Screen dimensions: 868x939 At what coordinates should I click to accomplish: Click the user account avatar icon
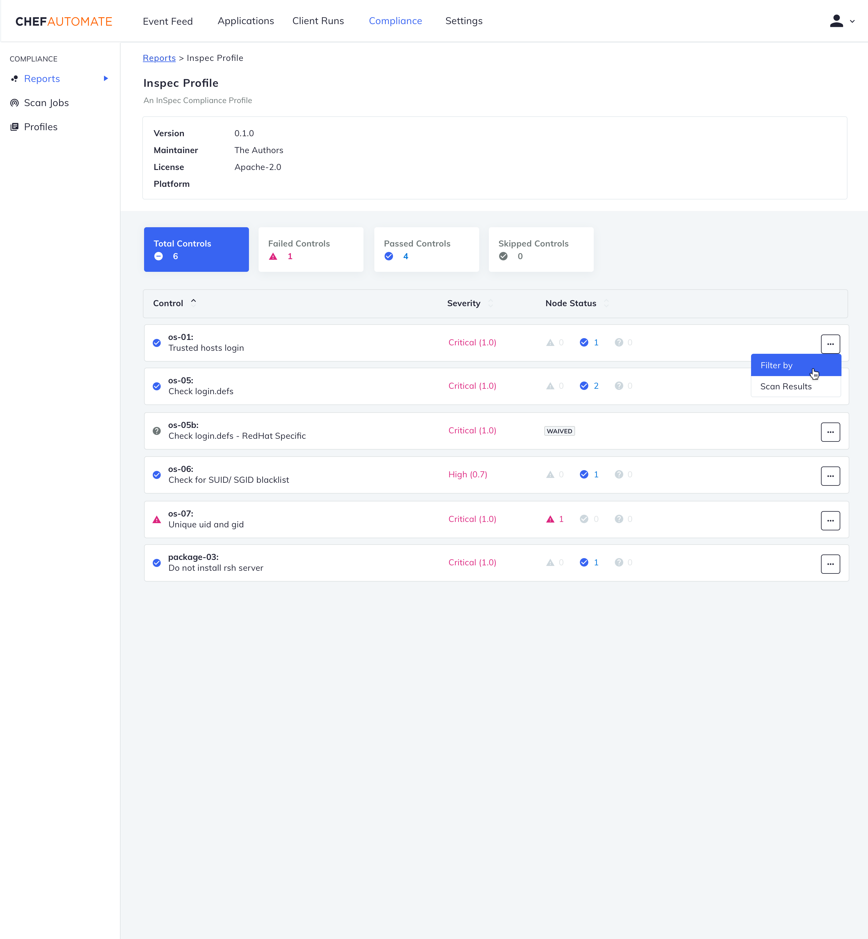click(837, 21)
